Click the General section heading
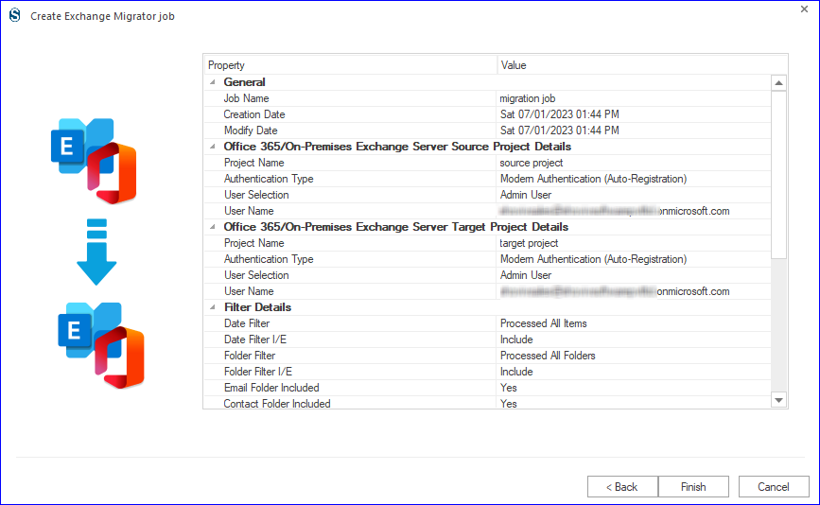The image size is (820, 505). click(x=244, y=82)
